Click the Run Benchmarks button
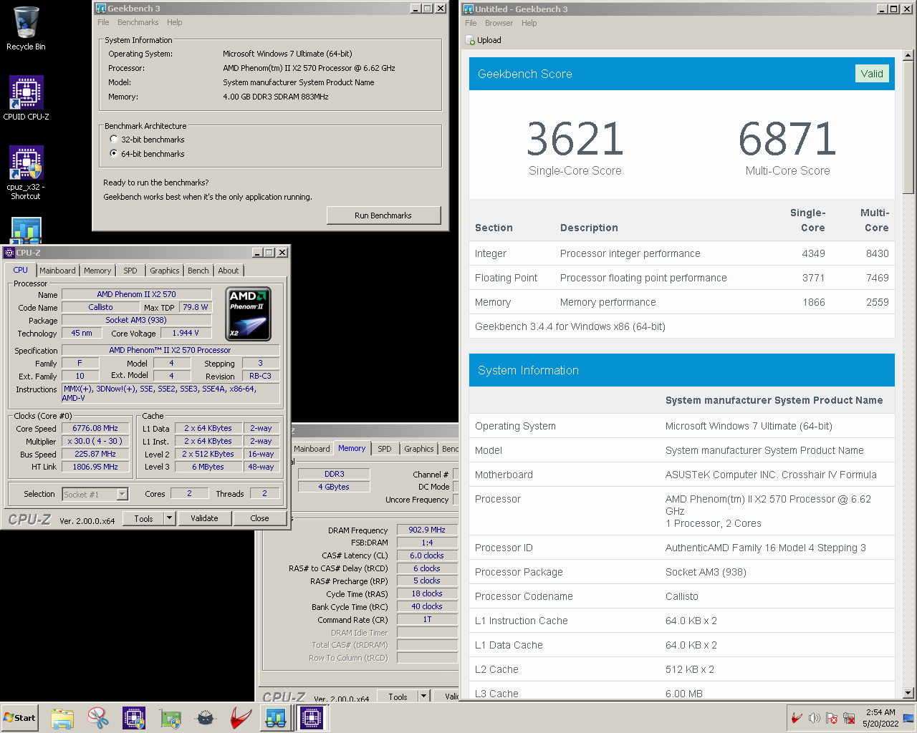 point(383,215)
